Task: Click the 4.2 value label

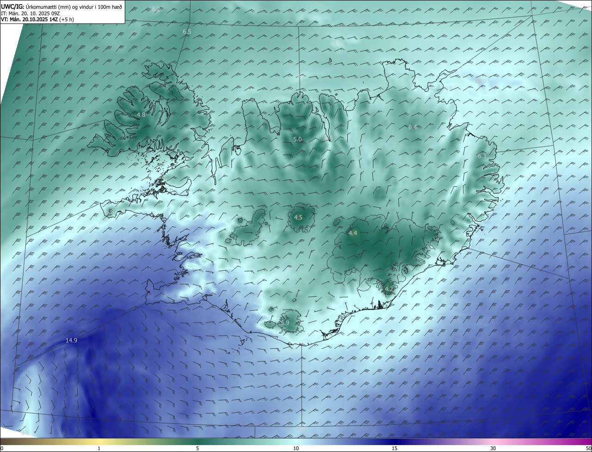Action: click(389, 289)
